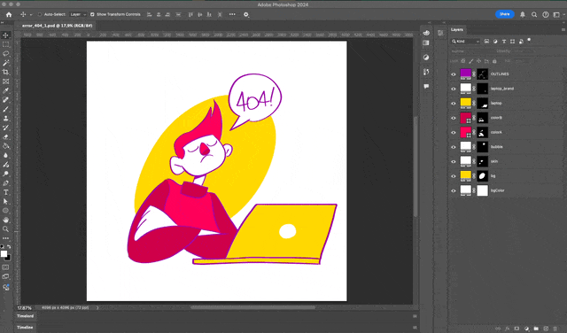
Task: Select the Hand tool
Action: point(6,220)
